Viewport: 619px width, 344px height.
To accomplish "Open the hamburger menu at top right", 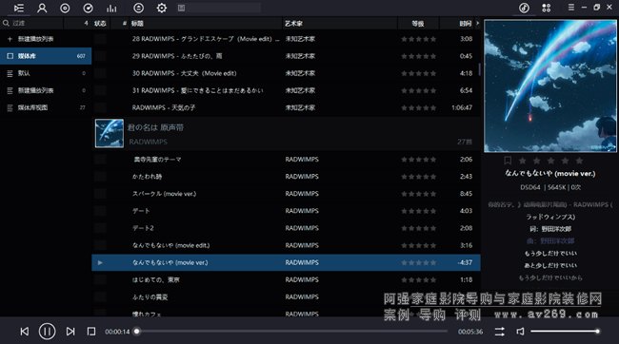I will click(570, 8).
